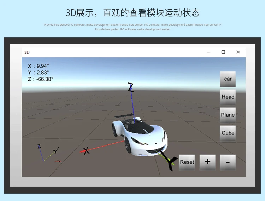
Task: Click the small red X on corner gizmo
Action: 59,161
